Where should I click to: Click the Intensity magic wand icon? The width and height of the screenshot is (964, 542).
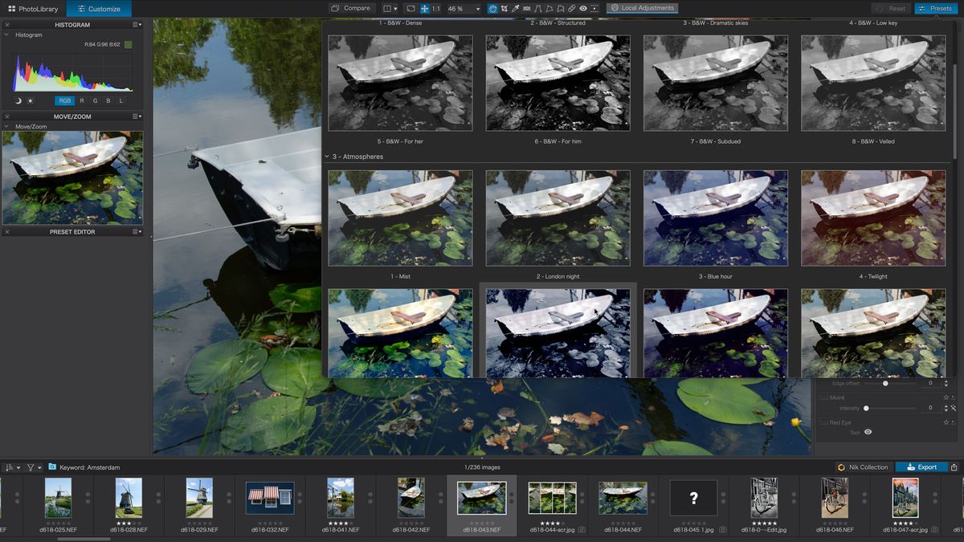click(x=954, y=408)
